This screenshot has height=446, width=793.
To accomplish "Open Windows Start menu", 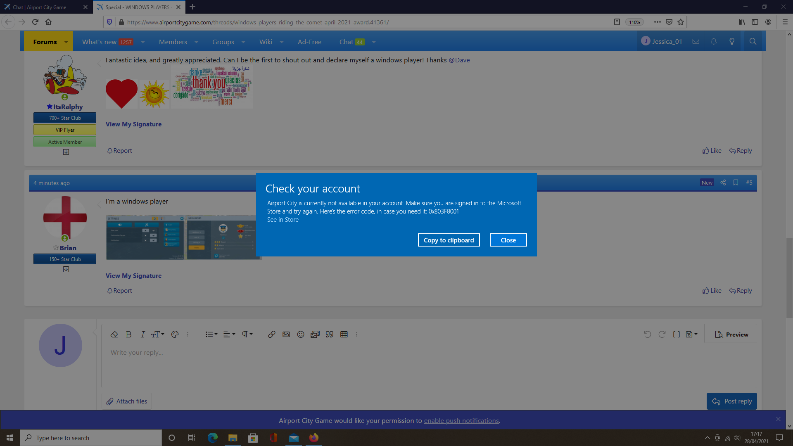I will coord(10,438).
